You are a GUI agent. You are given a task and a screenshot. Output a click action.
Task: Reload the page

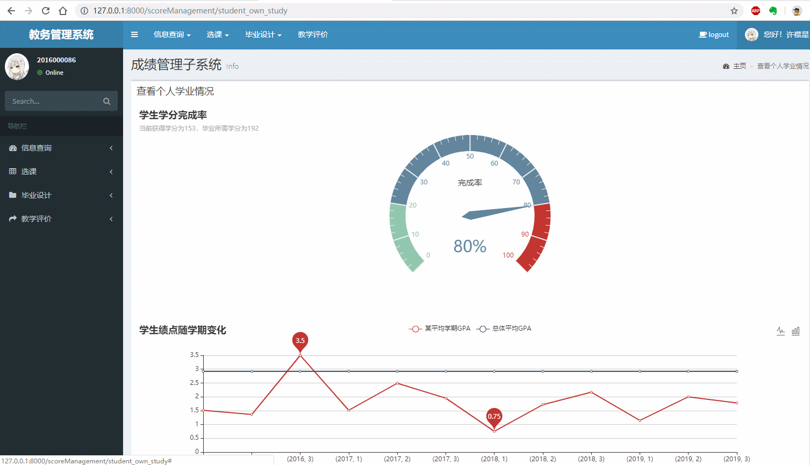point(46,11)
